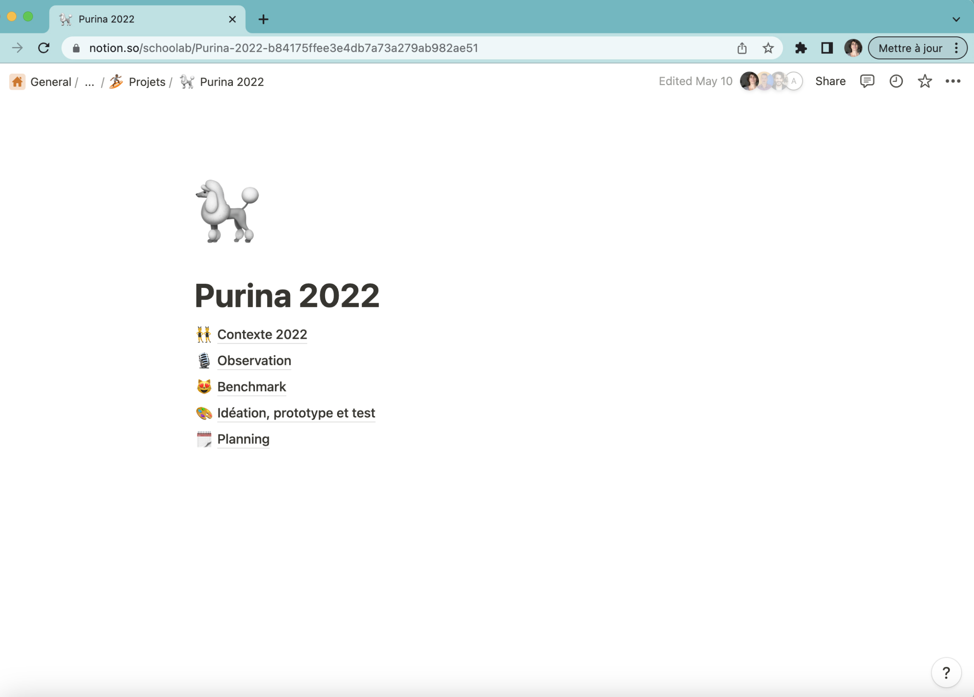Image resolution: width=974 pixels, height=697 pixels.
Task: Click the surfer icon next to Projets
Action: [116, 82]
